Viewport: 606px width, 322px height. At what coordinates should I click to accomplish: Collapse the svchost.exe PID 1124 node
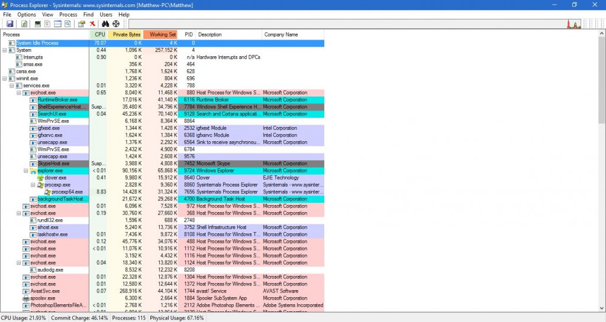18,263
